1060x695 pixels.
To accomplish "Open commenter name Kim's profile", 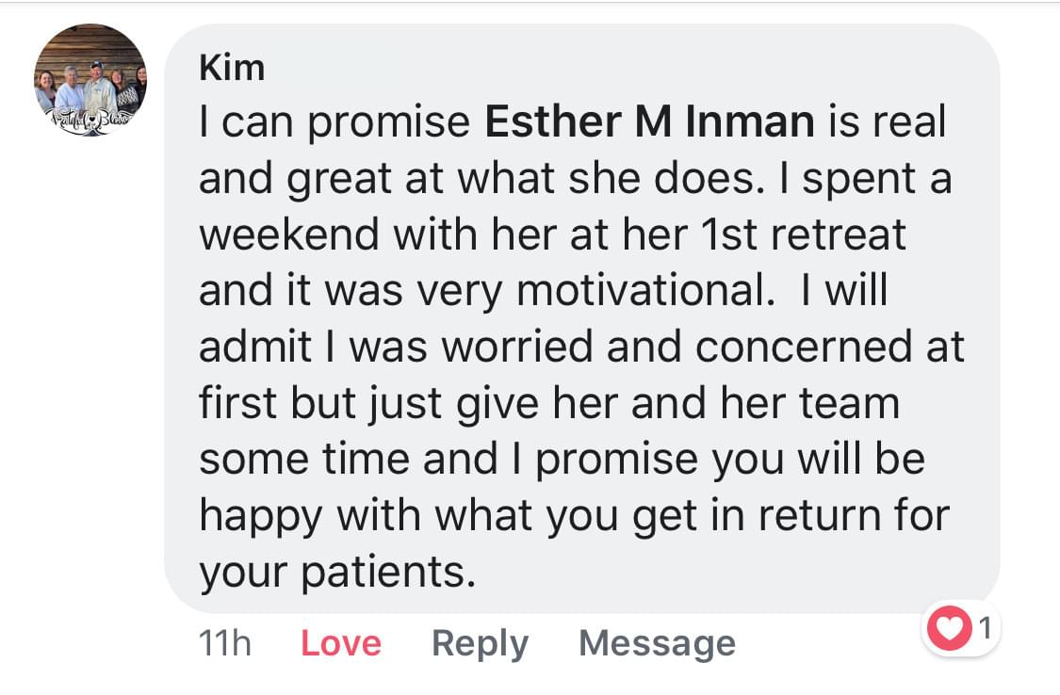I will click(232, 68).
